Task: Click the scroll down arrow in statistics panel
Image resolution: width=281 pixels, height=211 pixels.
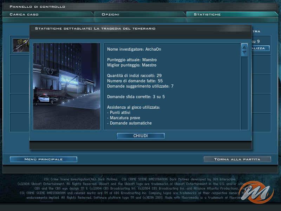Action: [x=244, y=53]
